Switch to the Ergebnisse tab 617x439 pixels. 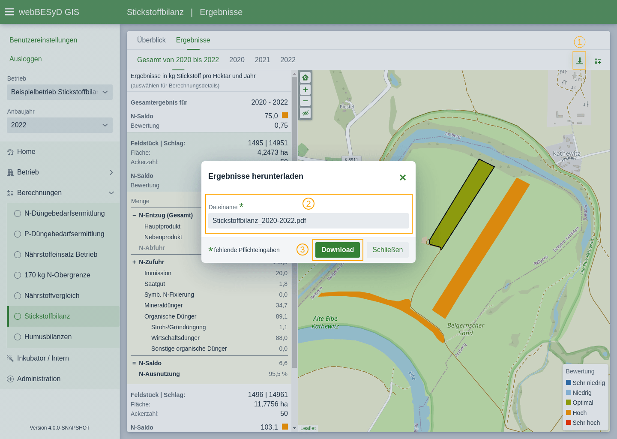(x=193, y=40)
